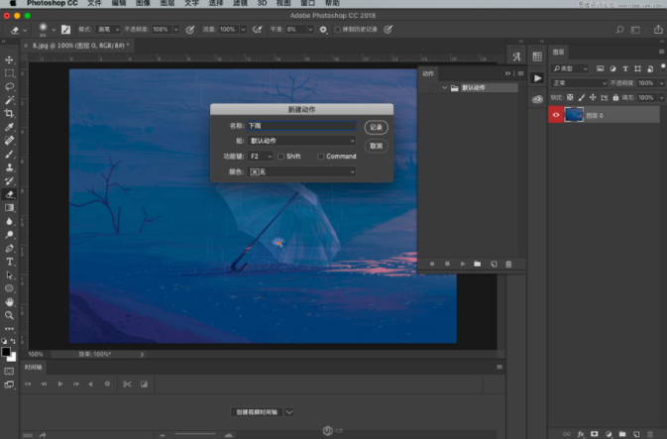Enable the Shift checkbox in the dialog
The image size is (667, 439).
click(x=281, y=157)
